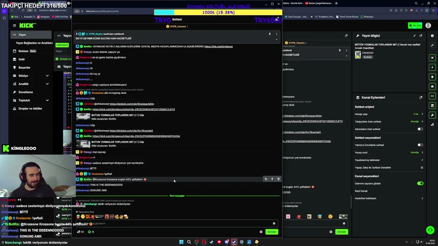Open Discord from the taskbar
The height and width of the screenshot is (246, 438).
tap(227, 242)
